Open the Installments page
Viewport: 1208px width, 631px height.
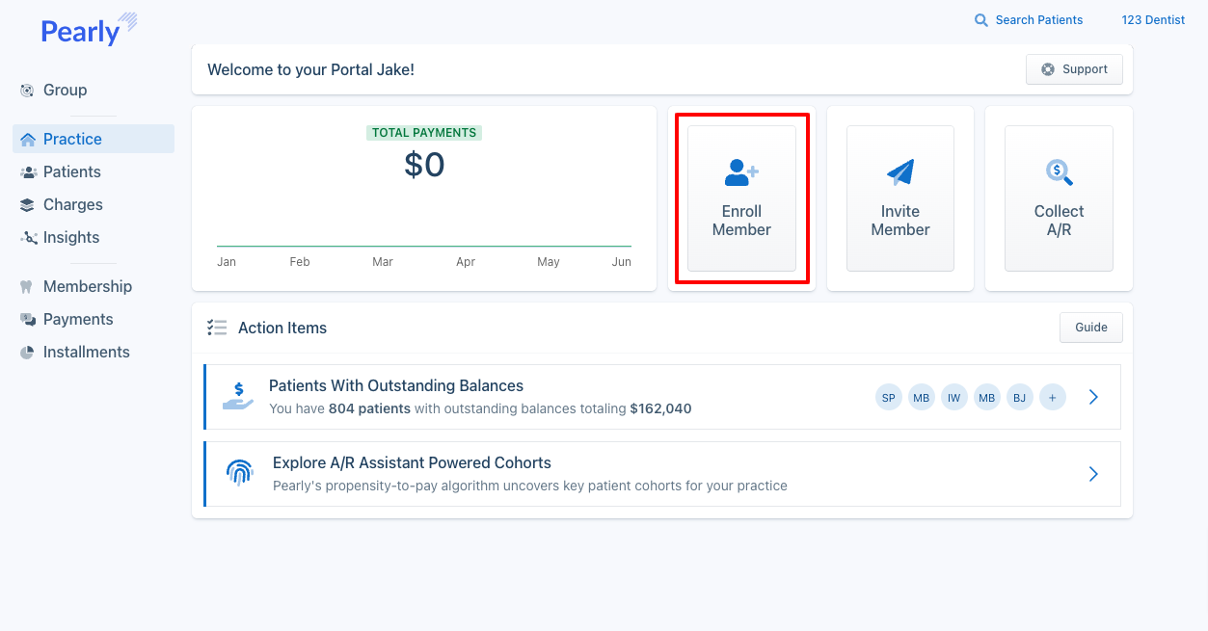(x=86, y=352)
